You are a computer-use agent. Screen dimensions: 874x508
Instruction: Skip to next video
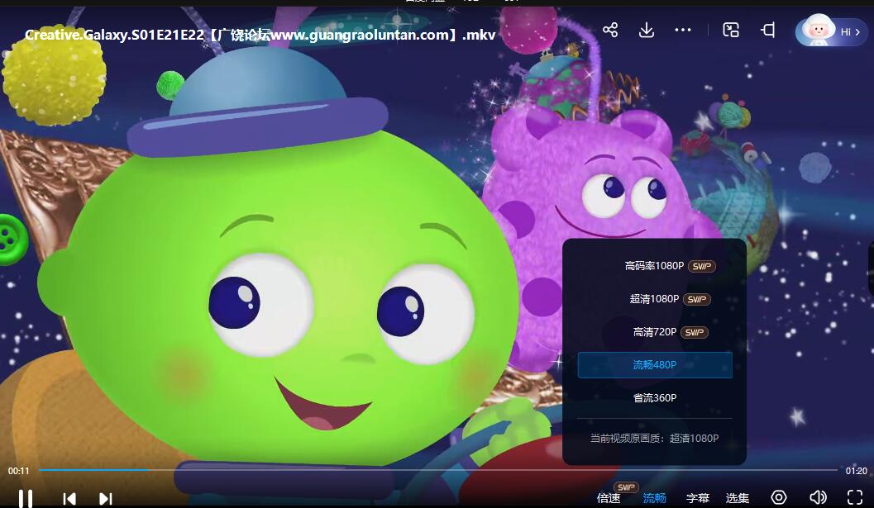pyautogui.click(x=106, y=499)
